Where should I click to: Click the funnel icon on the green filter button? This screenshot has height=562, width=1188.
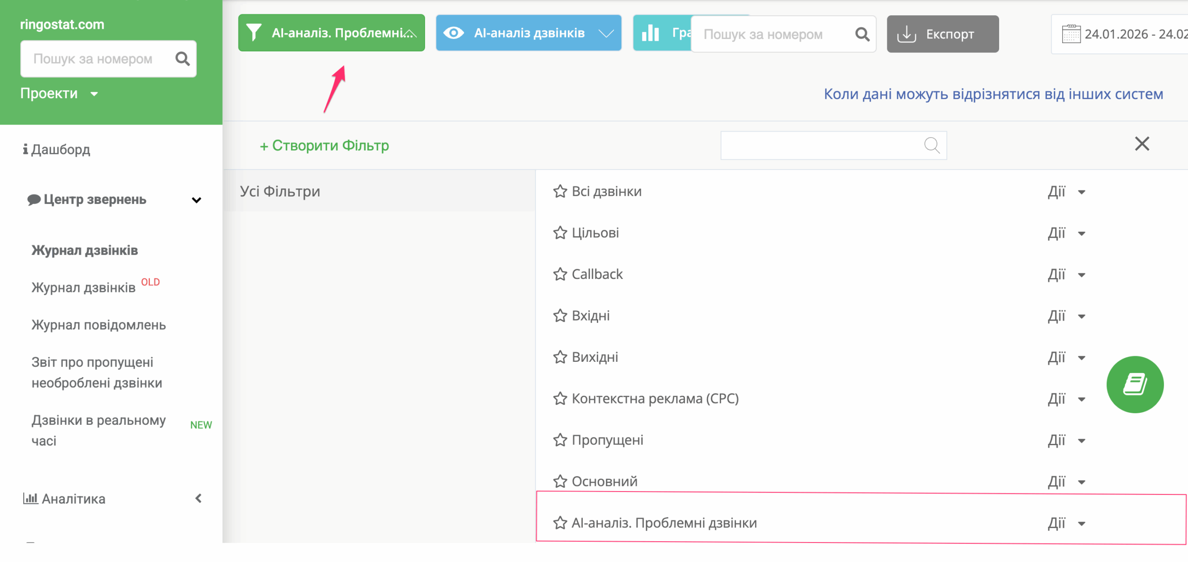tap(254, 32)
